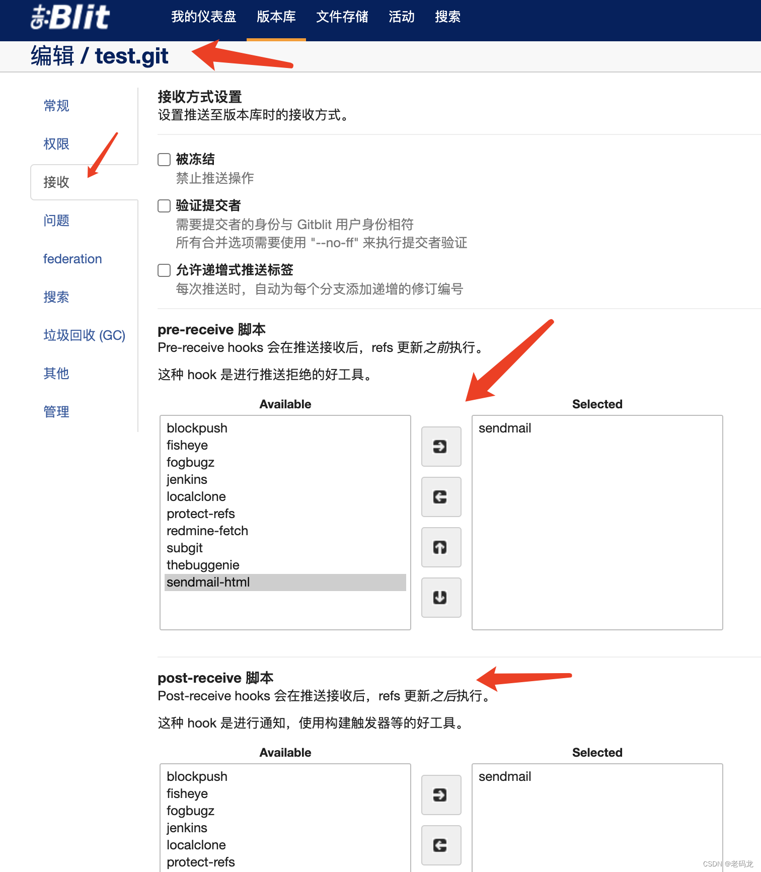
Task: Enable the 被冻结 checkbox
Action: (164, 160)
